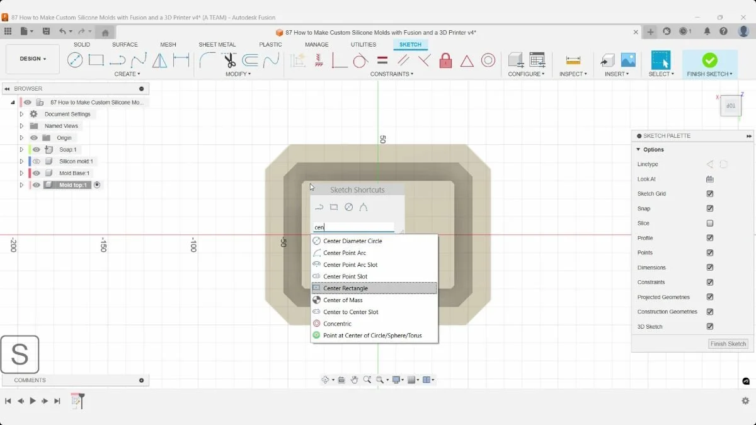Toggle the Projected Geometries checkbox
Screen dimensions: 756x425
(x=710, y=297)
